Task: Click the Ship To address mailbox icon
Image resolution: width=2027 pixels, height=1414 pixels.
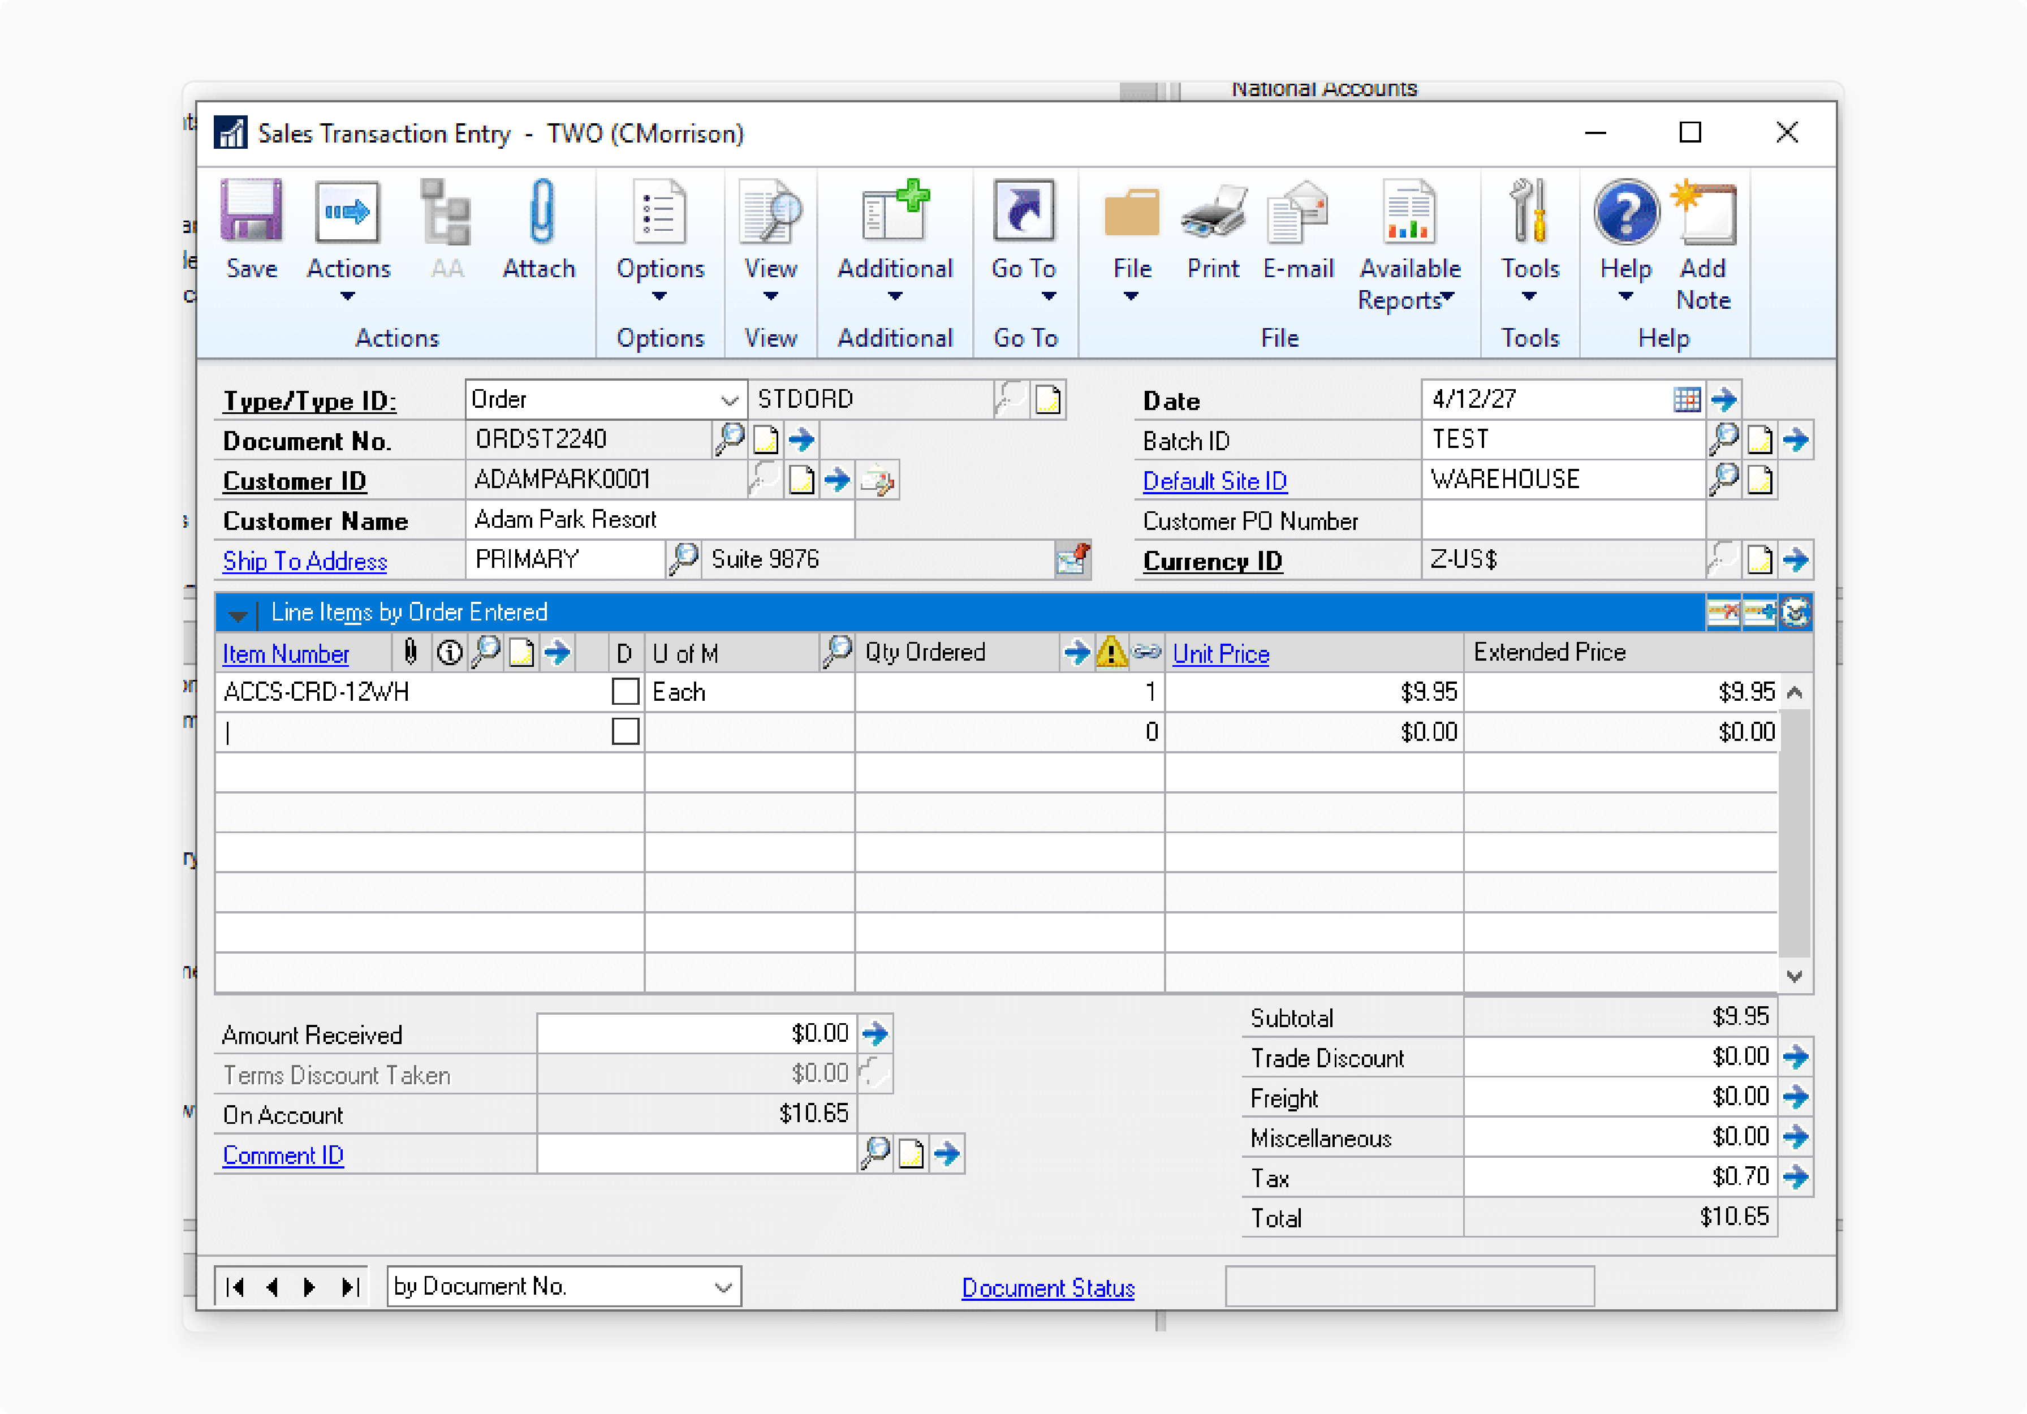Action: click(1073, 559)
